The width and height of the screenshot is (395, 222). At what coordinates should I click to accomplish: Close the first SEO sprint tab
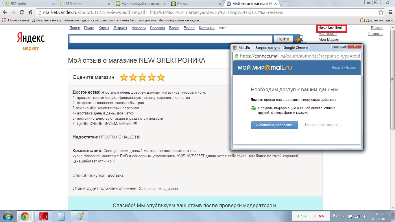click(x=53, y=4)
